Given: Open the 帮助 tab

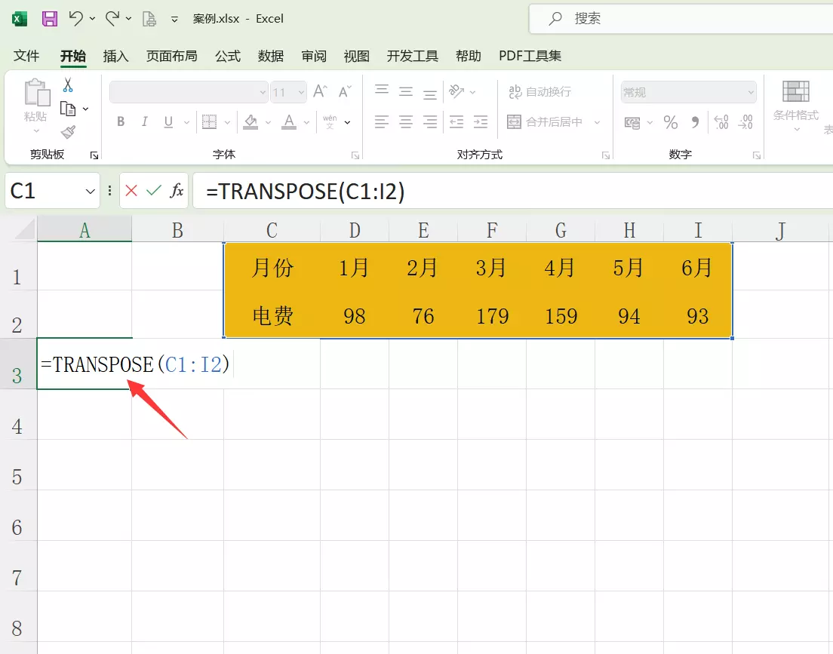Looking at the screenshot, I should [468, 56].
